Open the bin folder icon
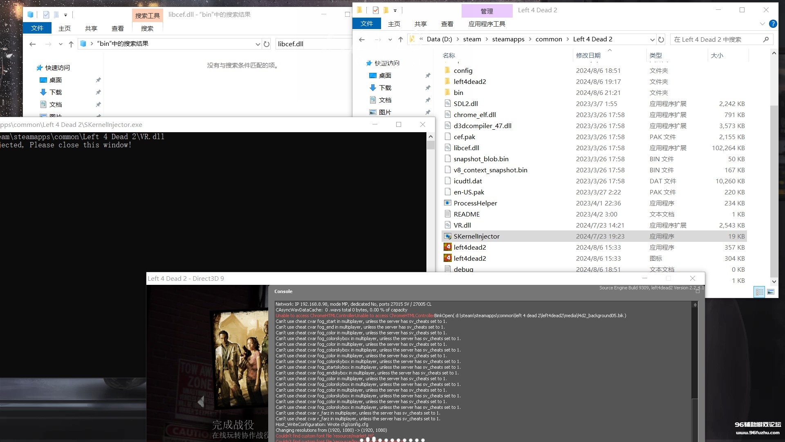This screenshot has height=442, width=785. click(448, 92)
